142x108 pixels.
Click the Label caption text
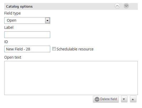[x=9, y=27]
